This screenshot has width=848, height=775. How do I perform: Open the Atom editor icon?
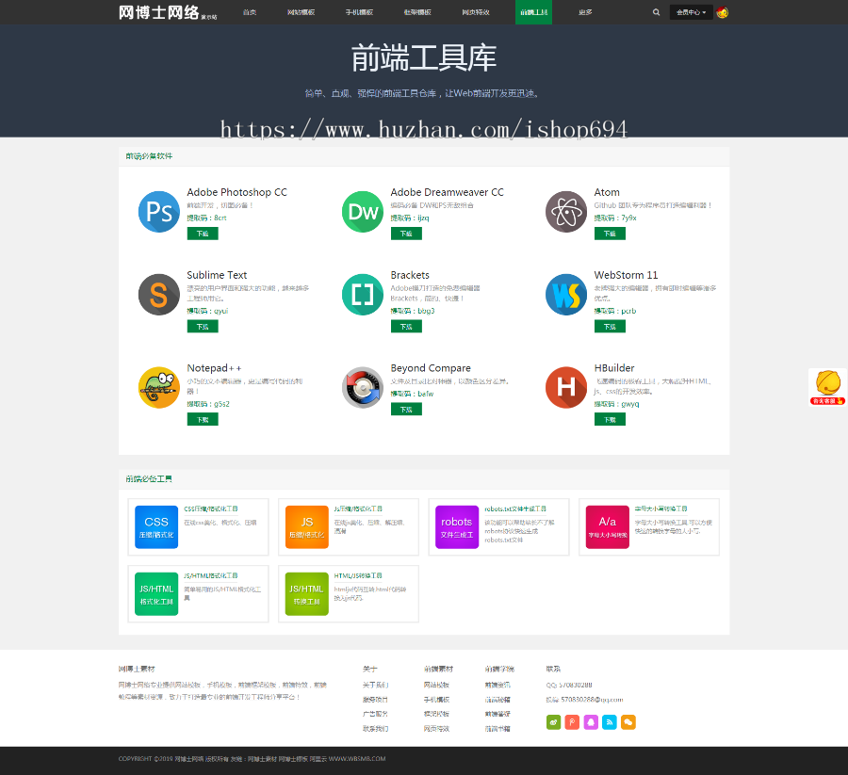[565, 212]
